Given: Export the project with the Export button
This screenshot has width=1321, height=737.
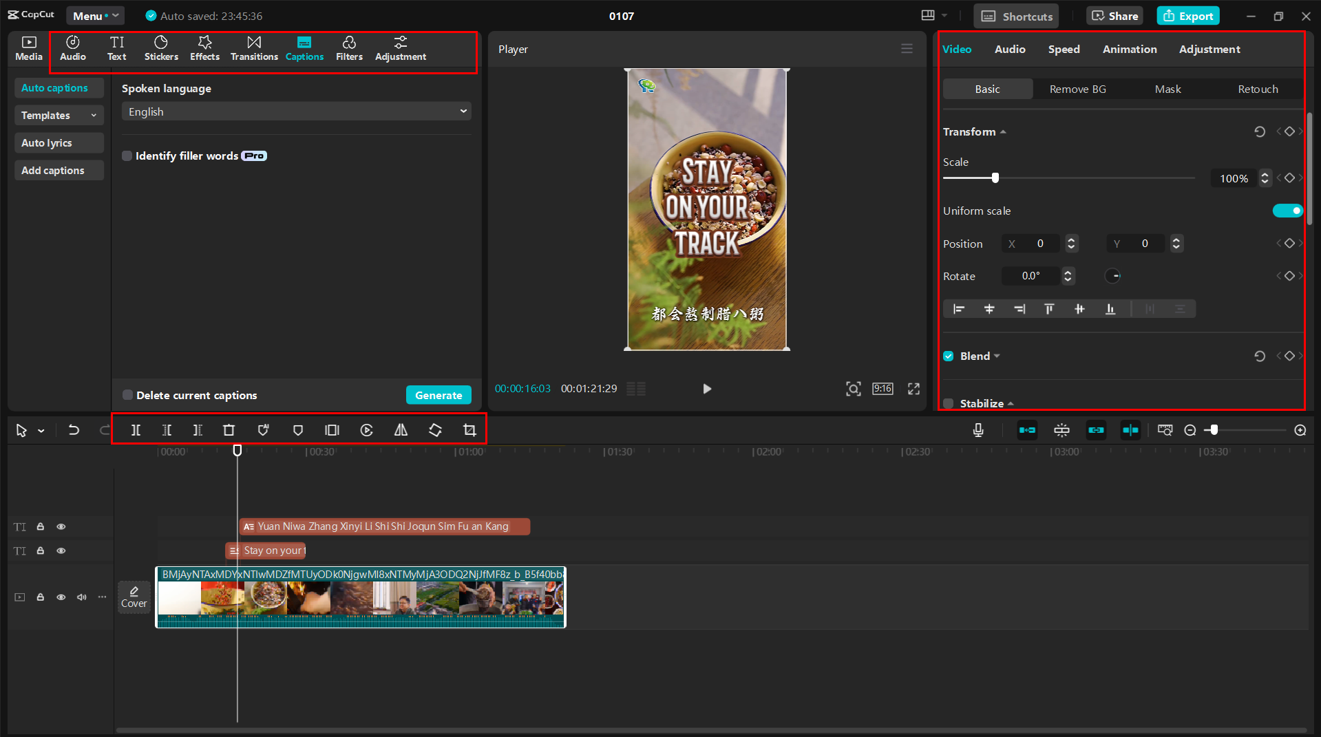Looking at the screenshot, I should (1187, 15).
